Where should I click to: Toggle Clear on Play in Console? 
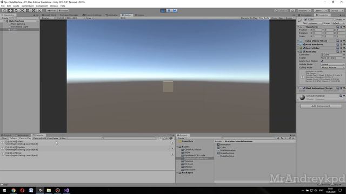[25, 138]
